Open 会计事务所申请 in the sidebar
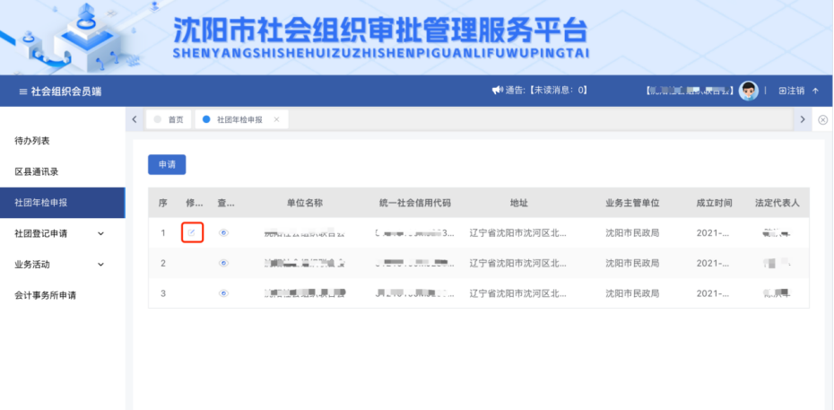The height and width of the screenshot is (410, 834). [45, 295]
